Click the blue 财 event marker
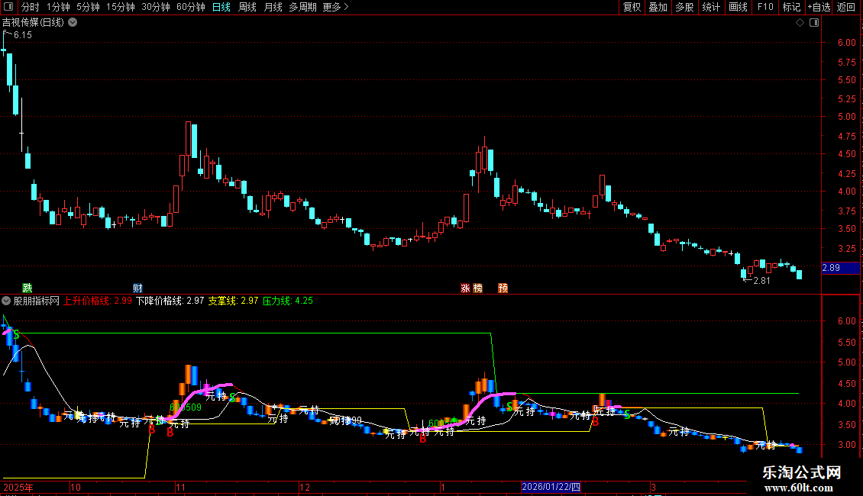Screen dimensions: 863x496 coord(137,288)
